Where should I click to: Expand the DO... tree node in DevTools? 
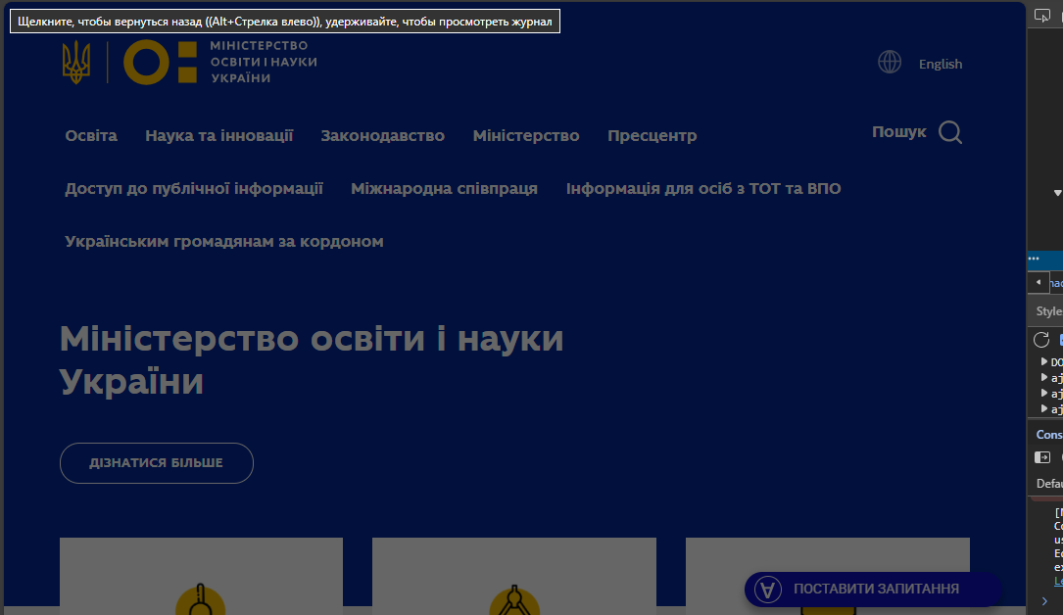pos(1044,361)
